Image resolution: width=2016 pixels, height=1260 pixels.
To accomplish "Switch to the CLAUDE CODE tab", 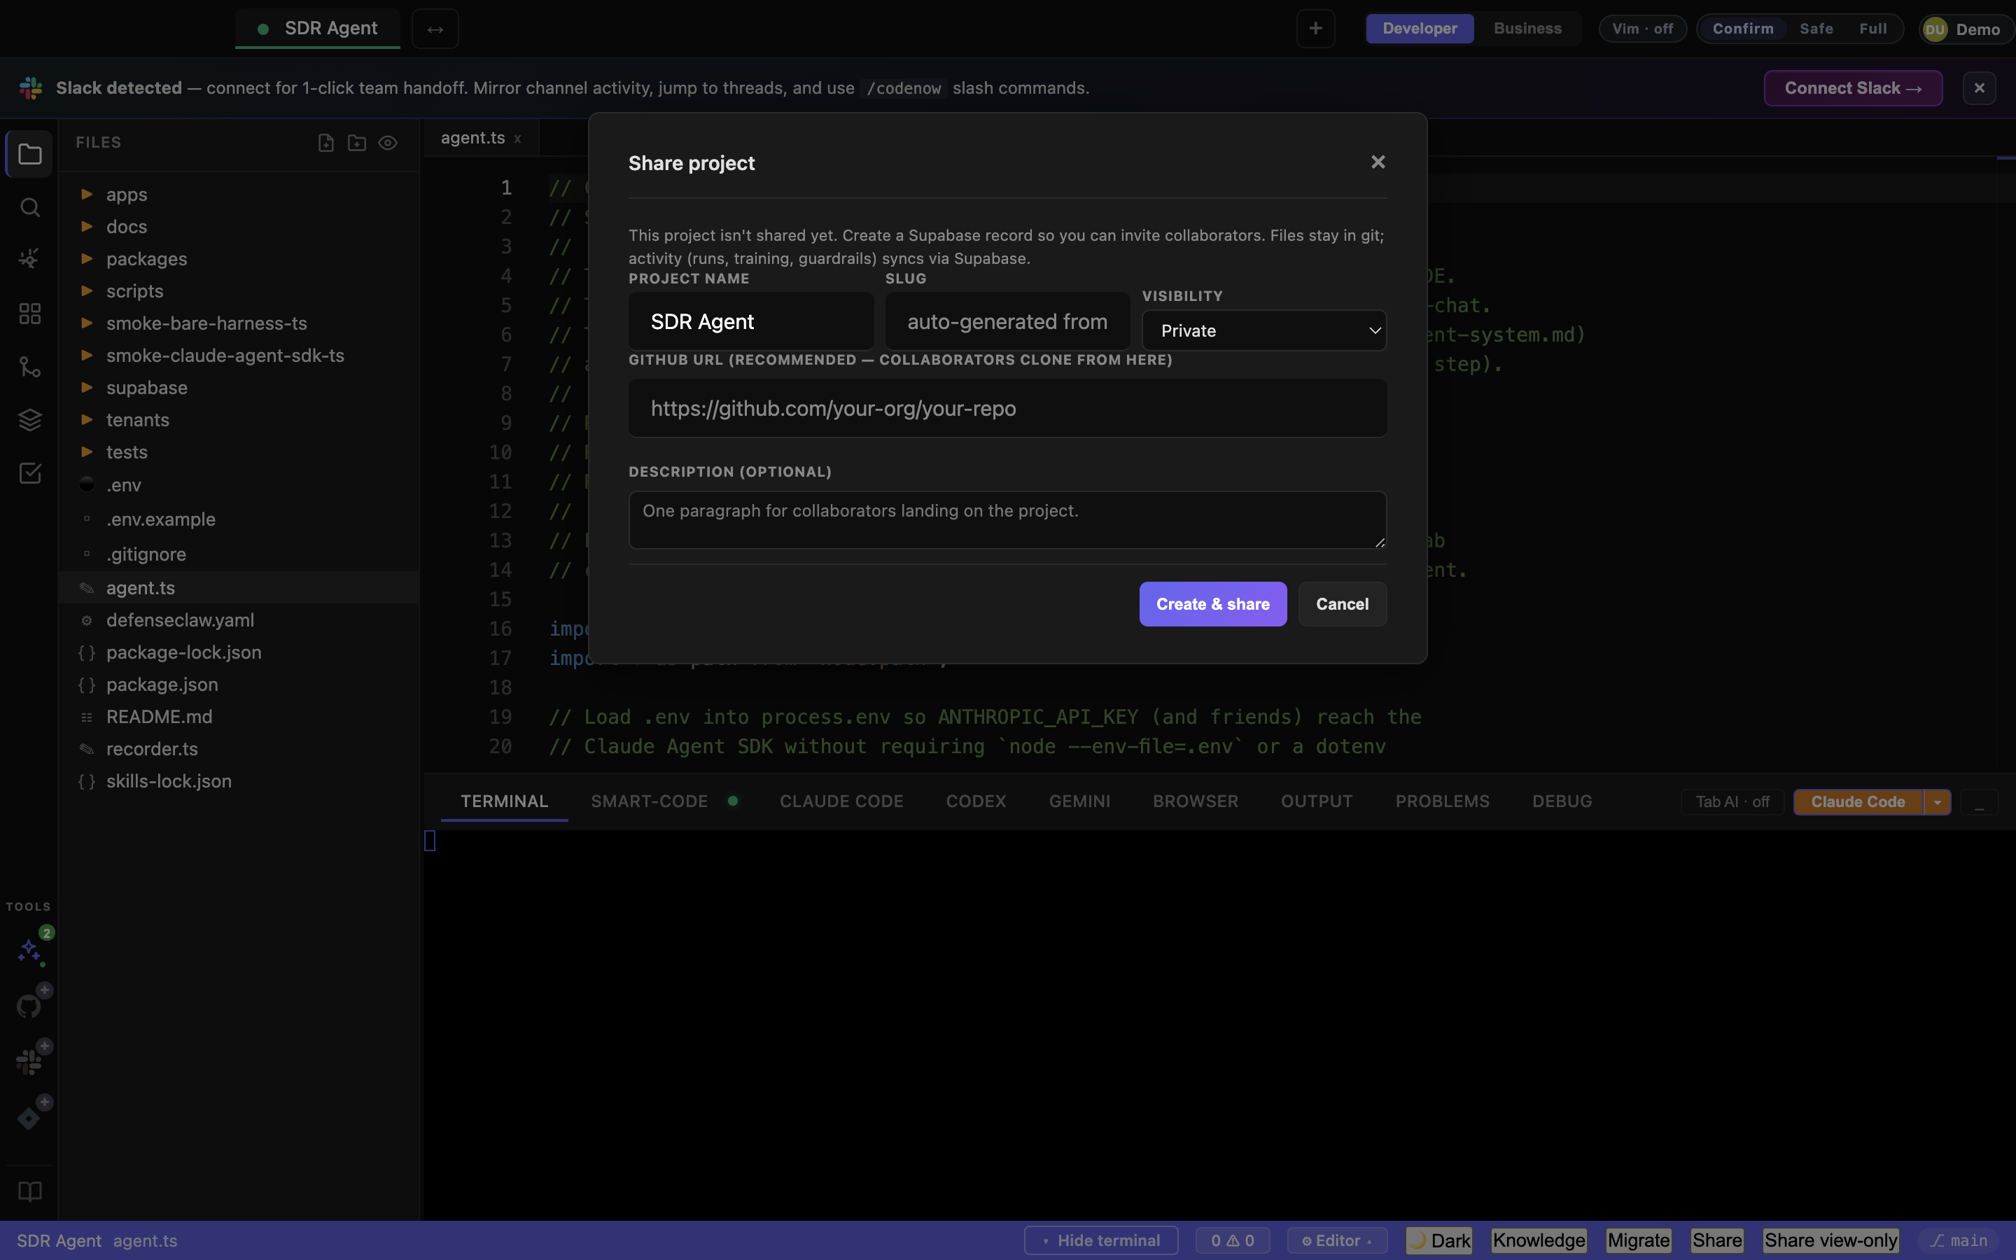I will click(841, 801).
